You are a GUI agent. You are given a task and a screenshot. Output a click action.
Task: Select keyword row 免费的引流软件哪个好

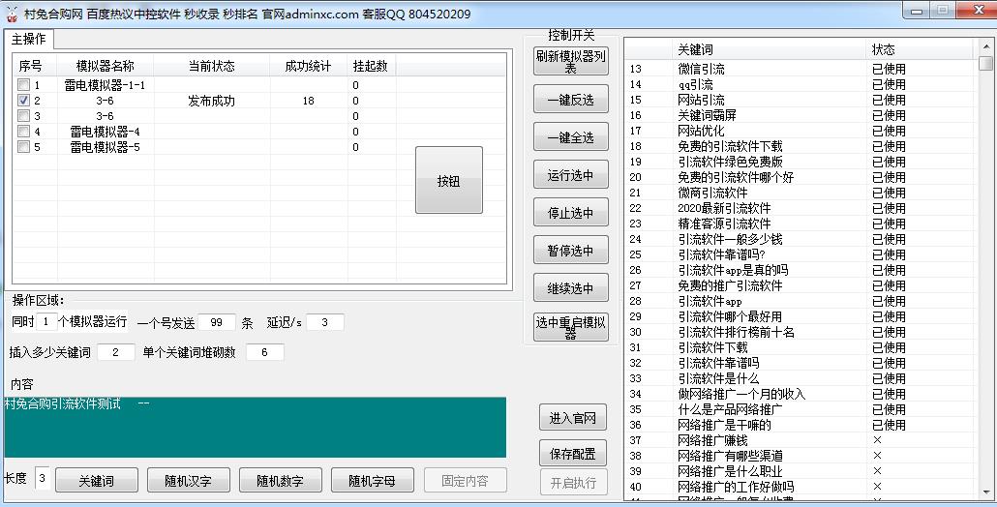[x=800, y=177]
